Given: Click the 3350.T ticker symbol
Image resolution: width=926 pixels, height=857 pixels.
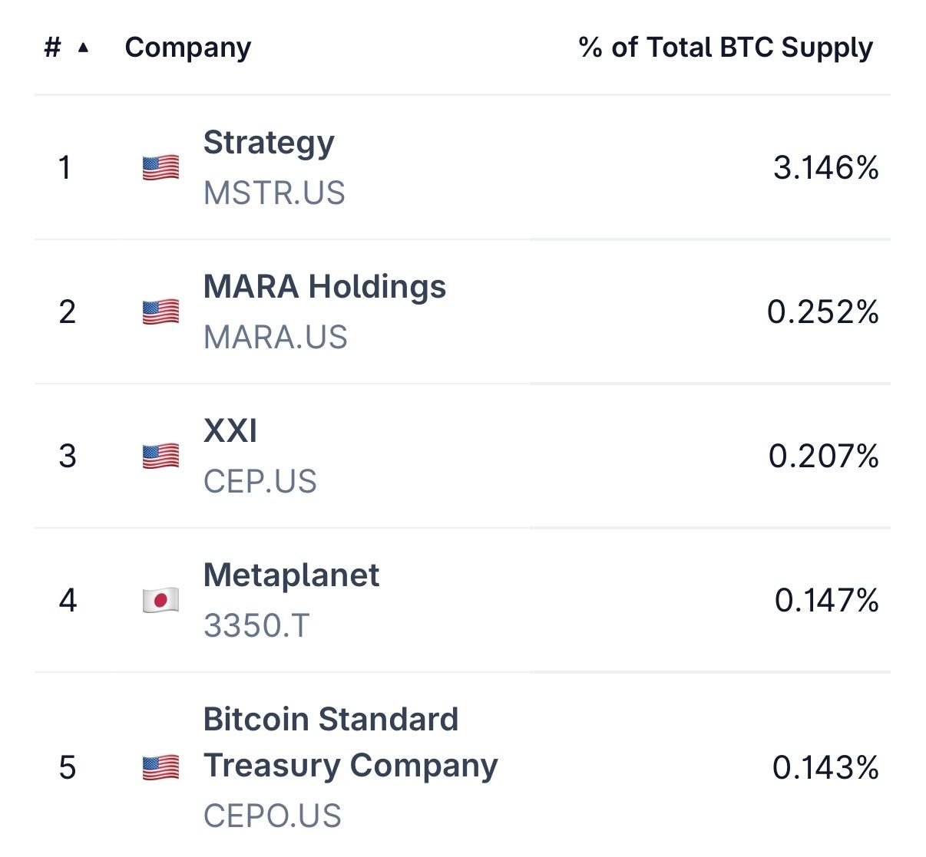Looking at the screenshot, I should pyautogui.click(x=256, y=626).
